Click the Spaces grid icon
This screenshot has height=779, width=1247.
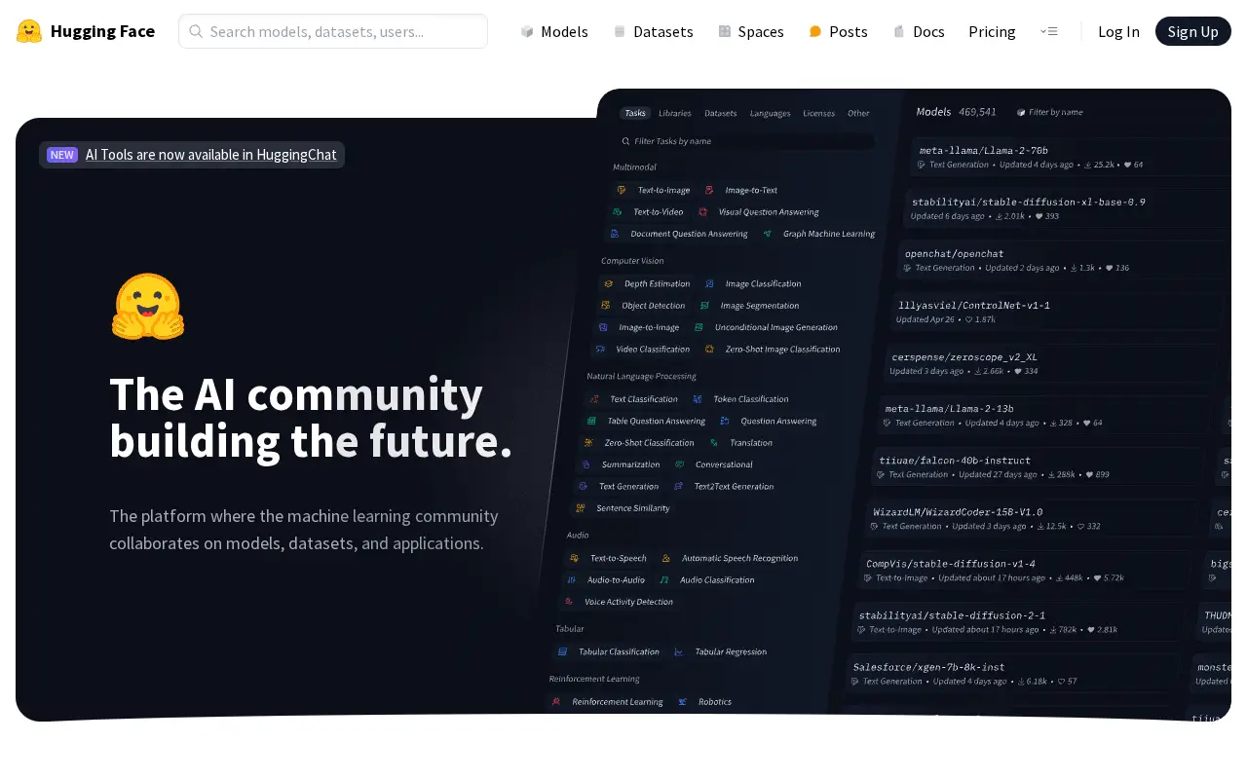[x=725, y=31]
